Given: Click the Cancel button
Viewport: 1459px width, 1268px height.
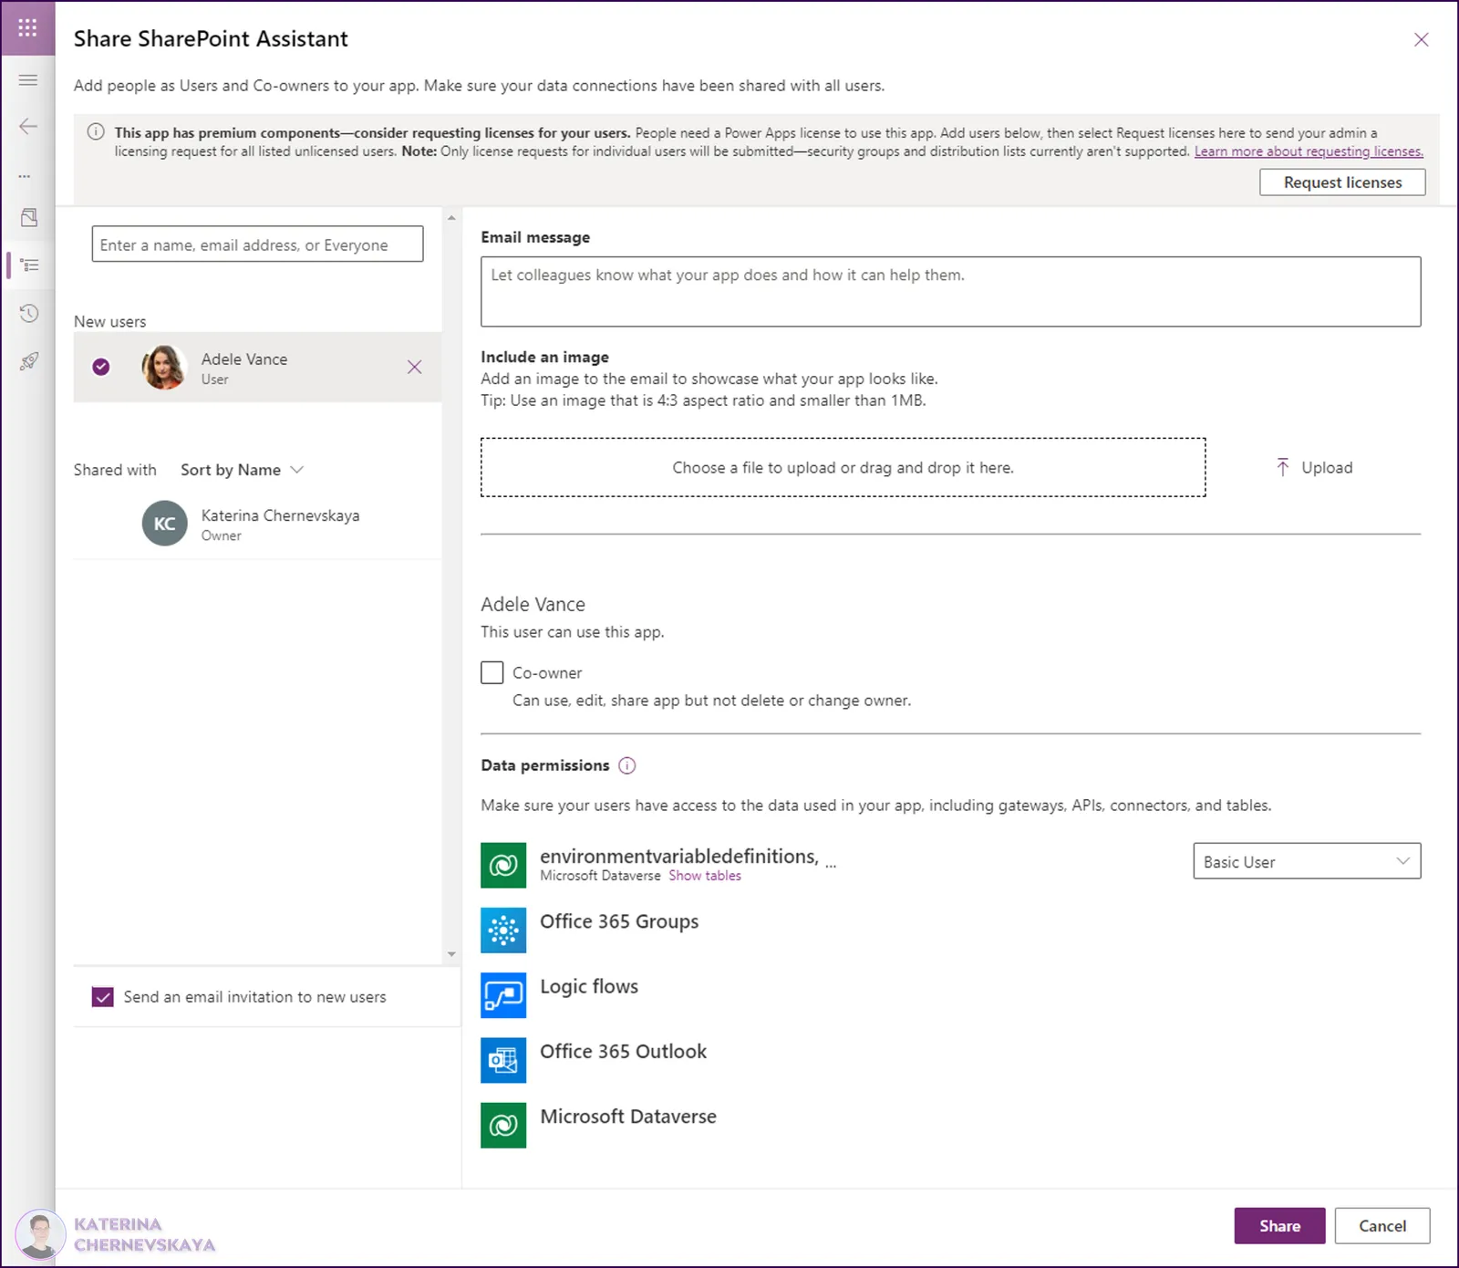Looking at the screenshot, I should pyautogui.click(x=1382, y=1226).
